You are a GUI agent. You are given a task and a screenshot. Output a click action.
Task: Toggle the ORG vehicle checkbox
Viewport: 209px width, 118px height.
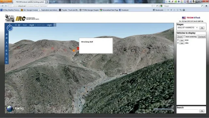click(178, 43)
